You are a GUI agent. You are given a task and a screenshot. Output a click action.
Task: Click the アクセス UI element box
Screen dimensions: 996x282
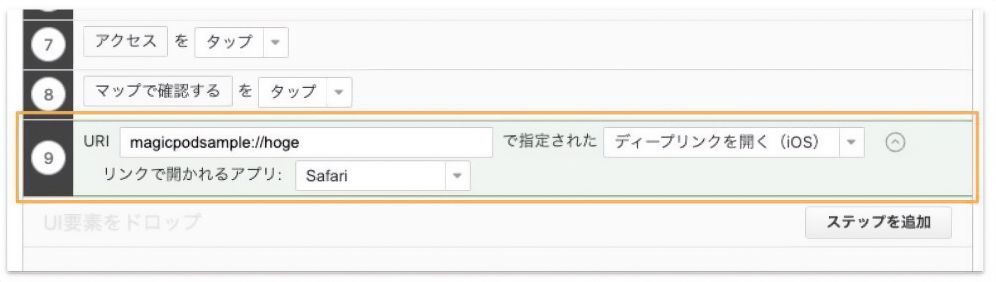pos(125,41)
